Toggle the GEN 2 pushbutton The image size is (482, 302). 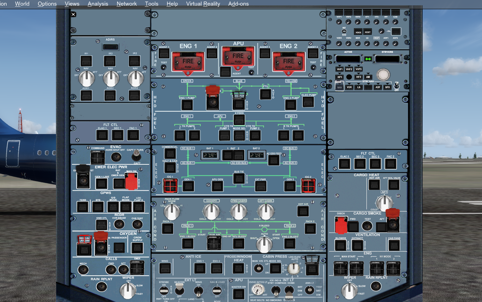290,186
